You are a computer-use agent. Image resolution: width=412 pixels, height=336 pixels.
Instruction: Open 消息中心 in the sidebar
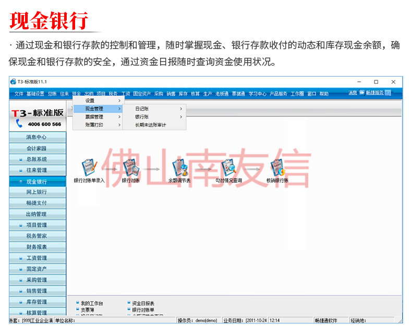(x=38, y=137)
